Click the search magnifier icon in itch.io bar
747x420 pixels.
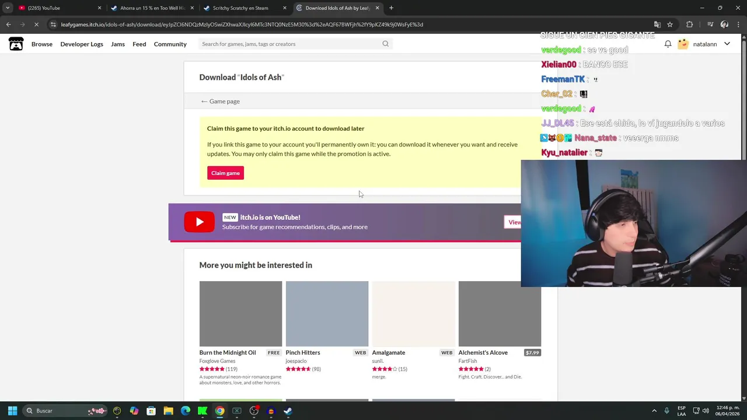385,44
